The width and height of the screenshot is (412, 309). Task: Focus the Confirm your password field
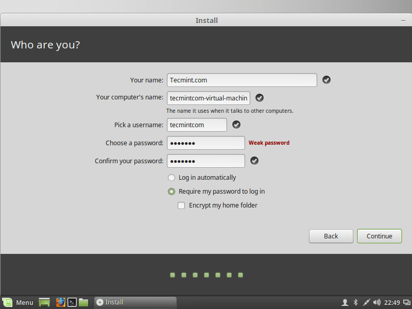click(205, 161)
